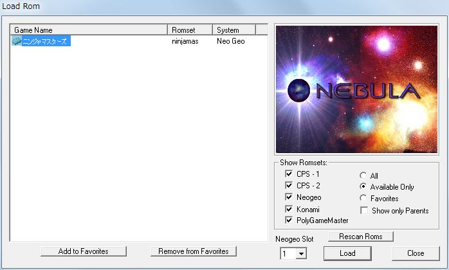This screenshot has width=449, height=270.
Task: Open the Neogeo Slot dropdown arrow
Action: (x=301, y=254)
